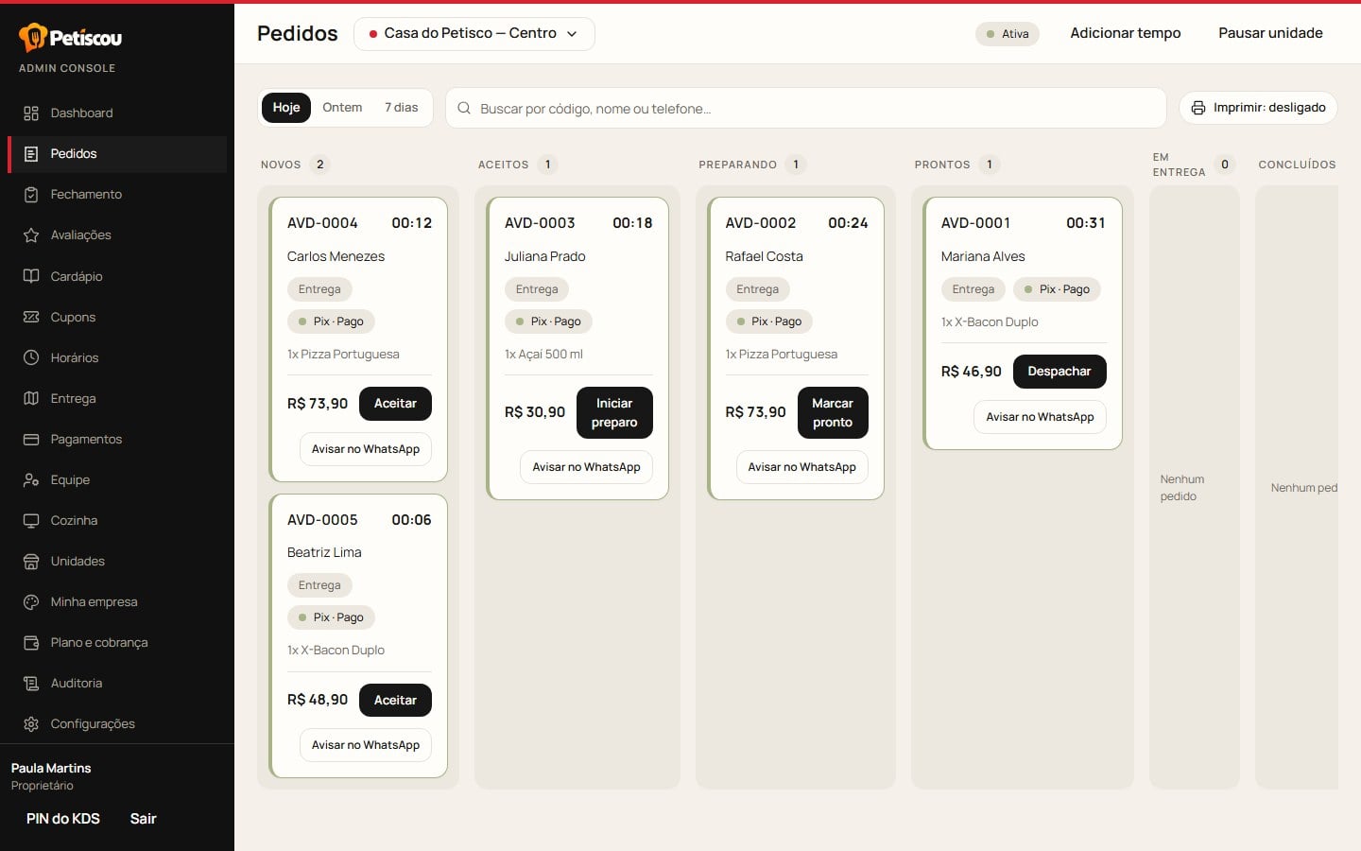The width and height of the screenshot is (1361, 851).
Task: Click the printer icon in Imprimir button
Action: pyautogui.click(x=1198, y=108)
